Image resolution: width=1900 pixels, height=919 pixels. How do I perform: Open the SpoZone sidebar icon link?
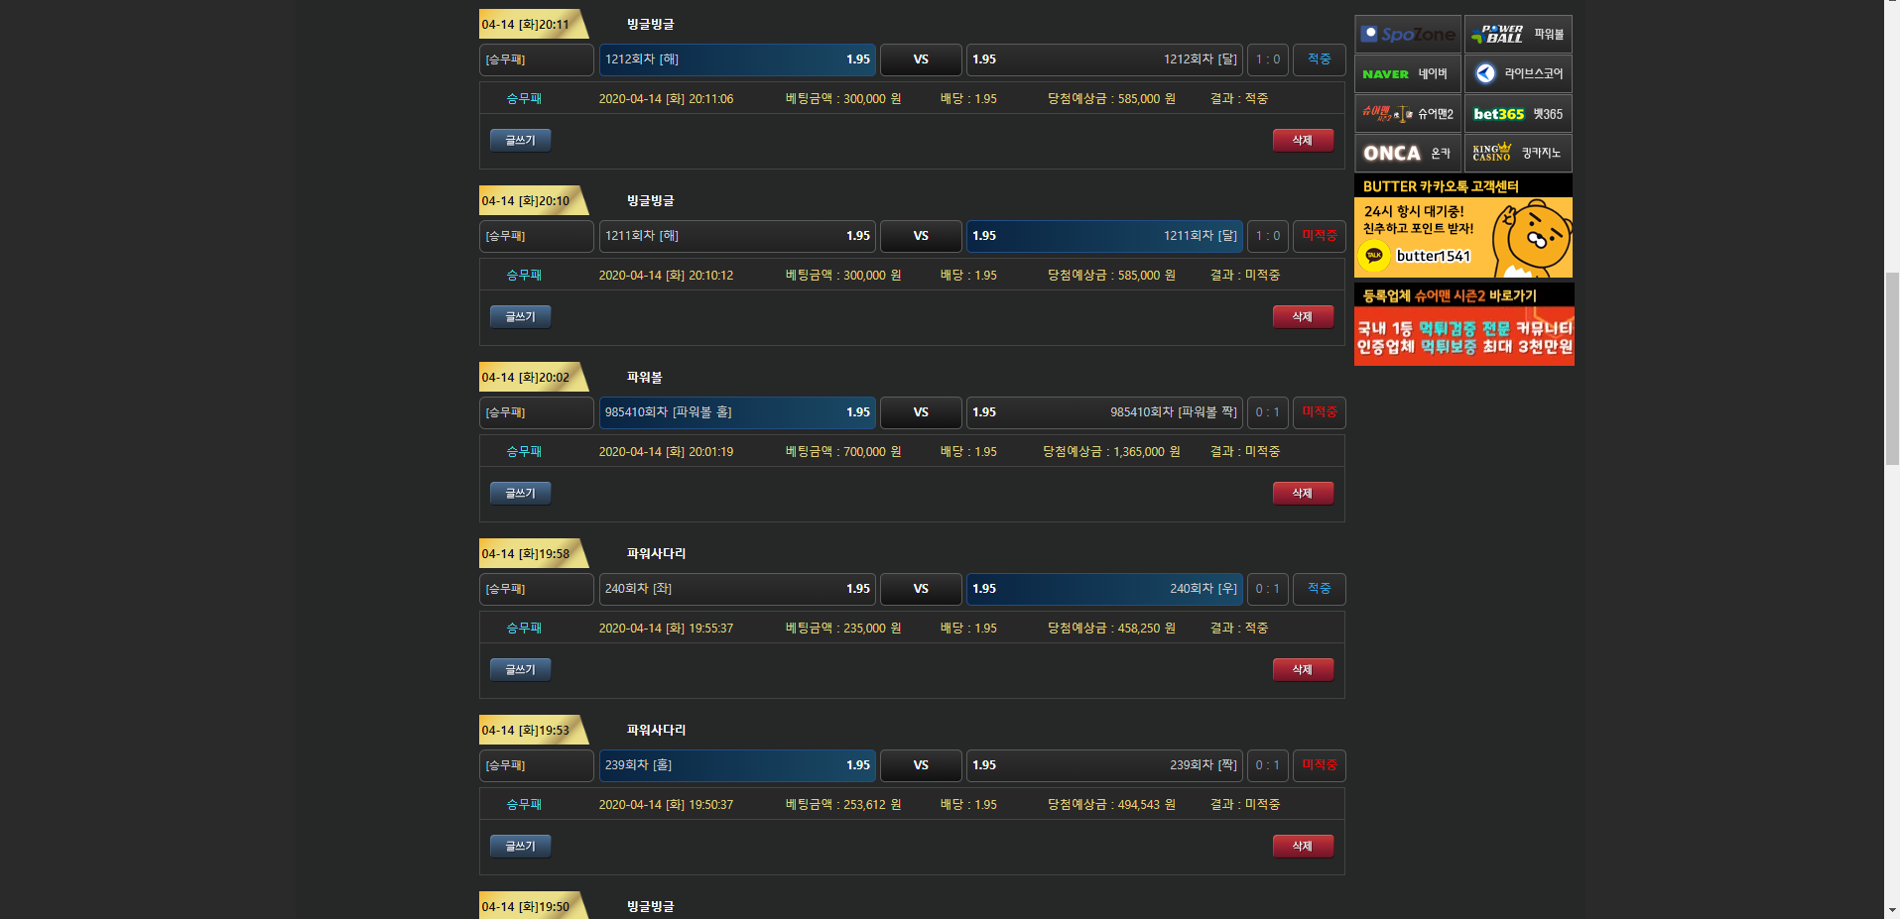pyautogui.click(x=1407, y=35)
